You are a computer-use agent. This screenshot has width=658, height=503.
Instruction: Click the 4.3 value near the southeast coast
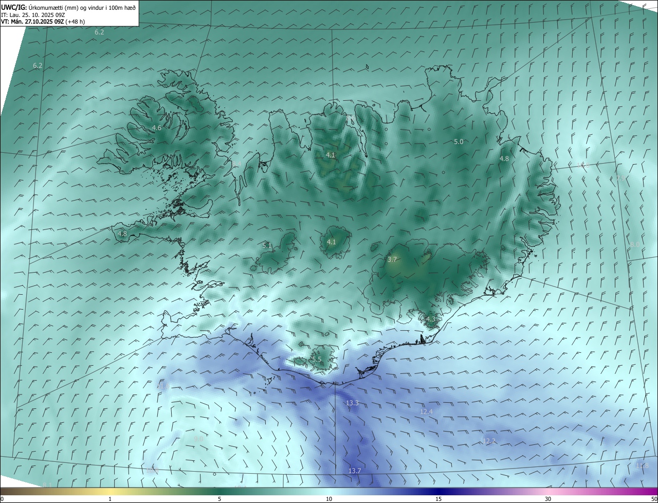pyautogui.click(x=430, y=319)
